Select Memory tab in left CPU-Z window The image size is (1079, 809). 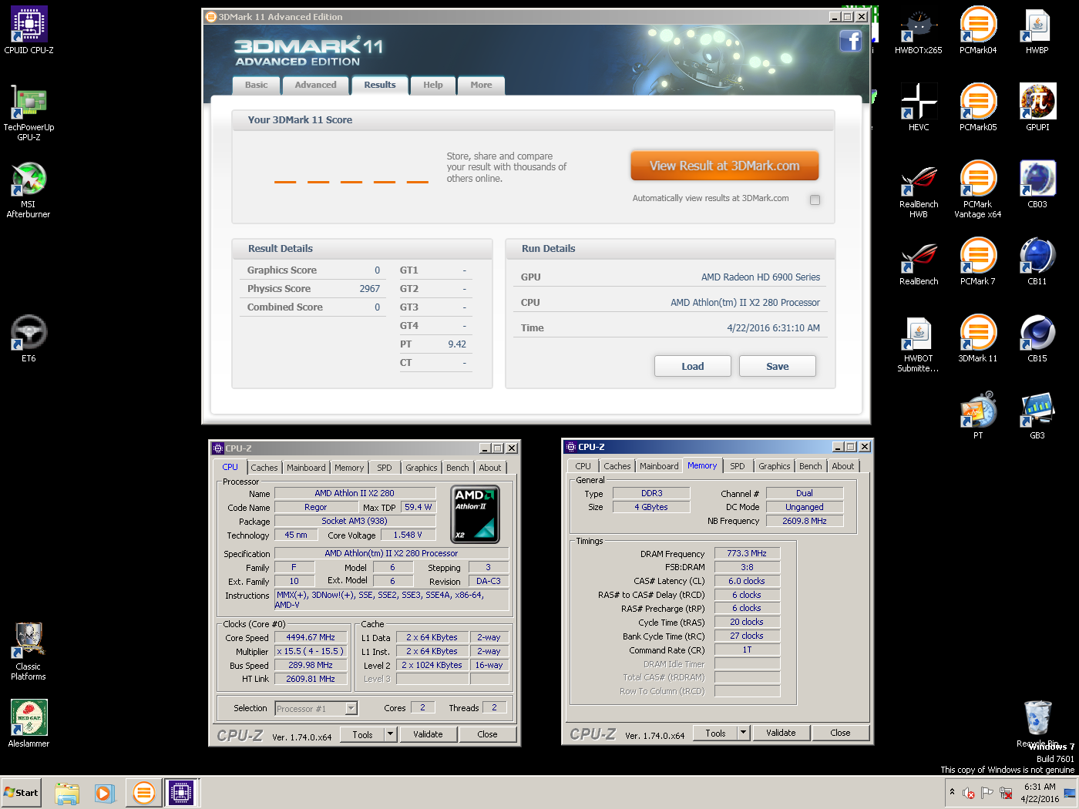click(349, 468)
